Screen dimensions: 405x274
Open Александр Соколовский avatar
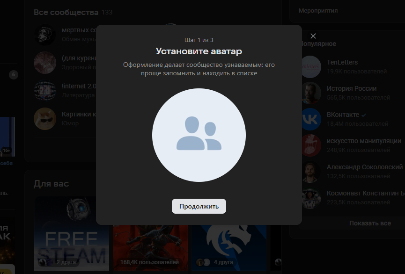pos(311,172)
